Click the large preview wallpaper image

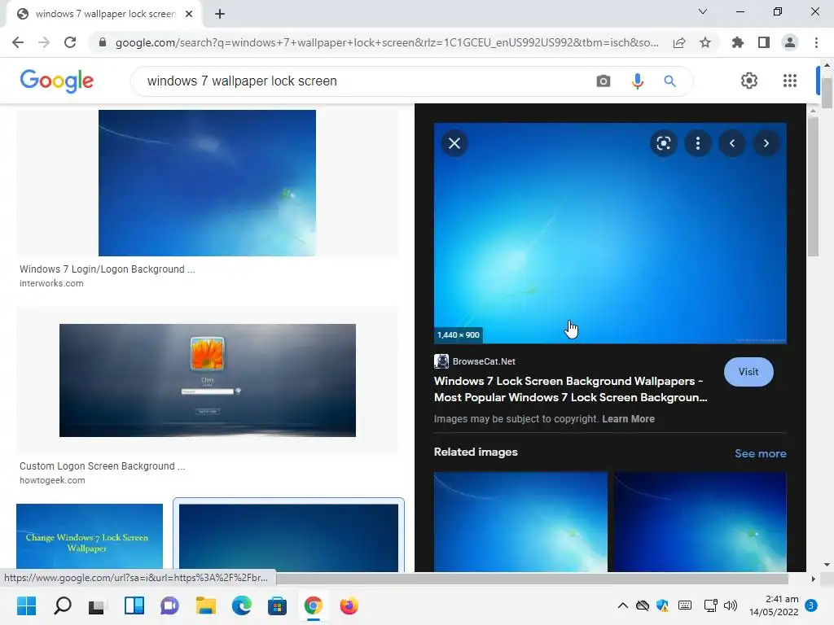[x=610, y=234]
